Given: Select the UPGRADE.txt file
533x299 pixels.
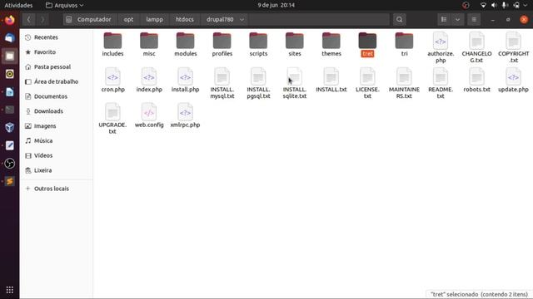Looking at the screenshot, I should [x=112, y=119].
